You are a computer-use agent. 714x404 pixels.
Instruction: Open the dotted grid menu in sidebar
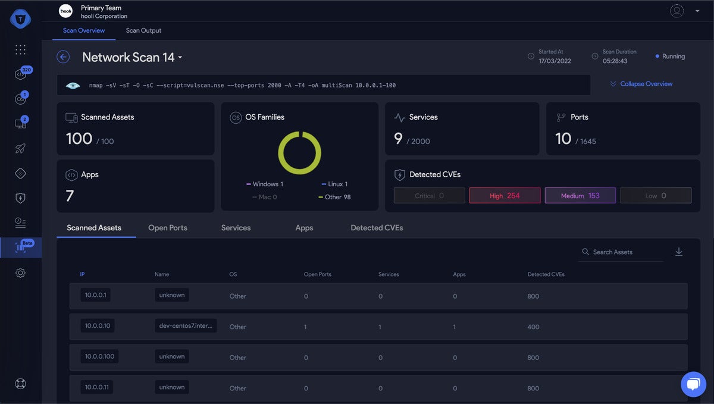click(x=20, y=50)
